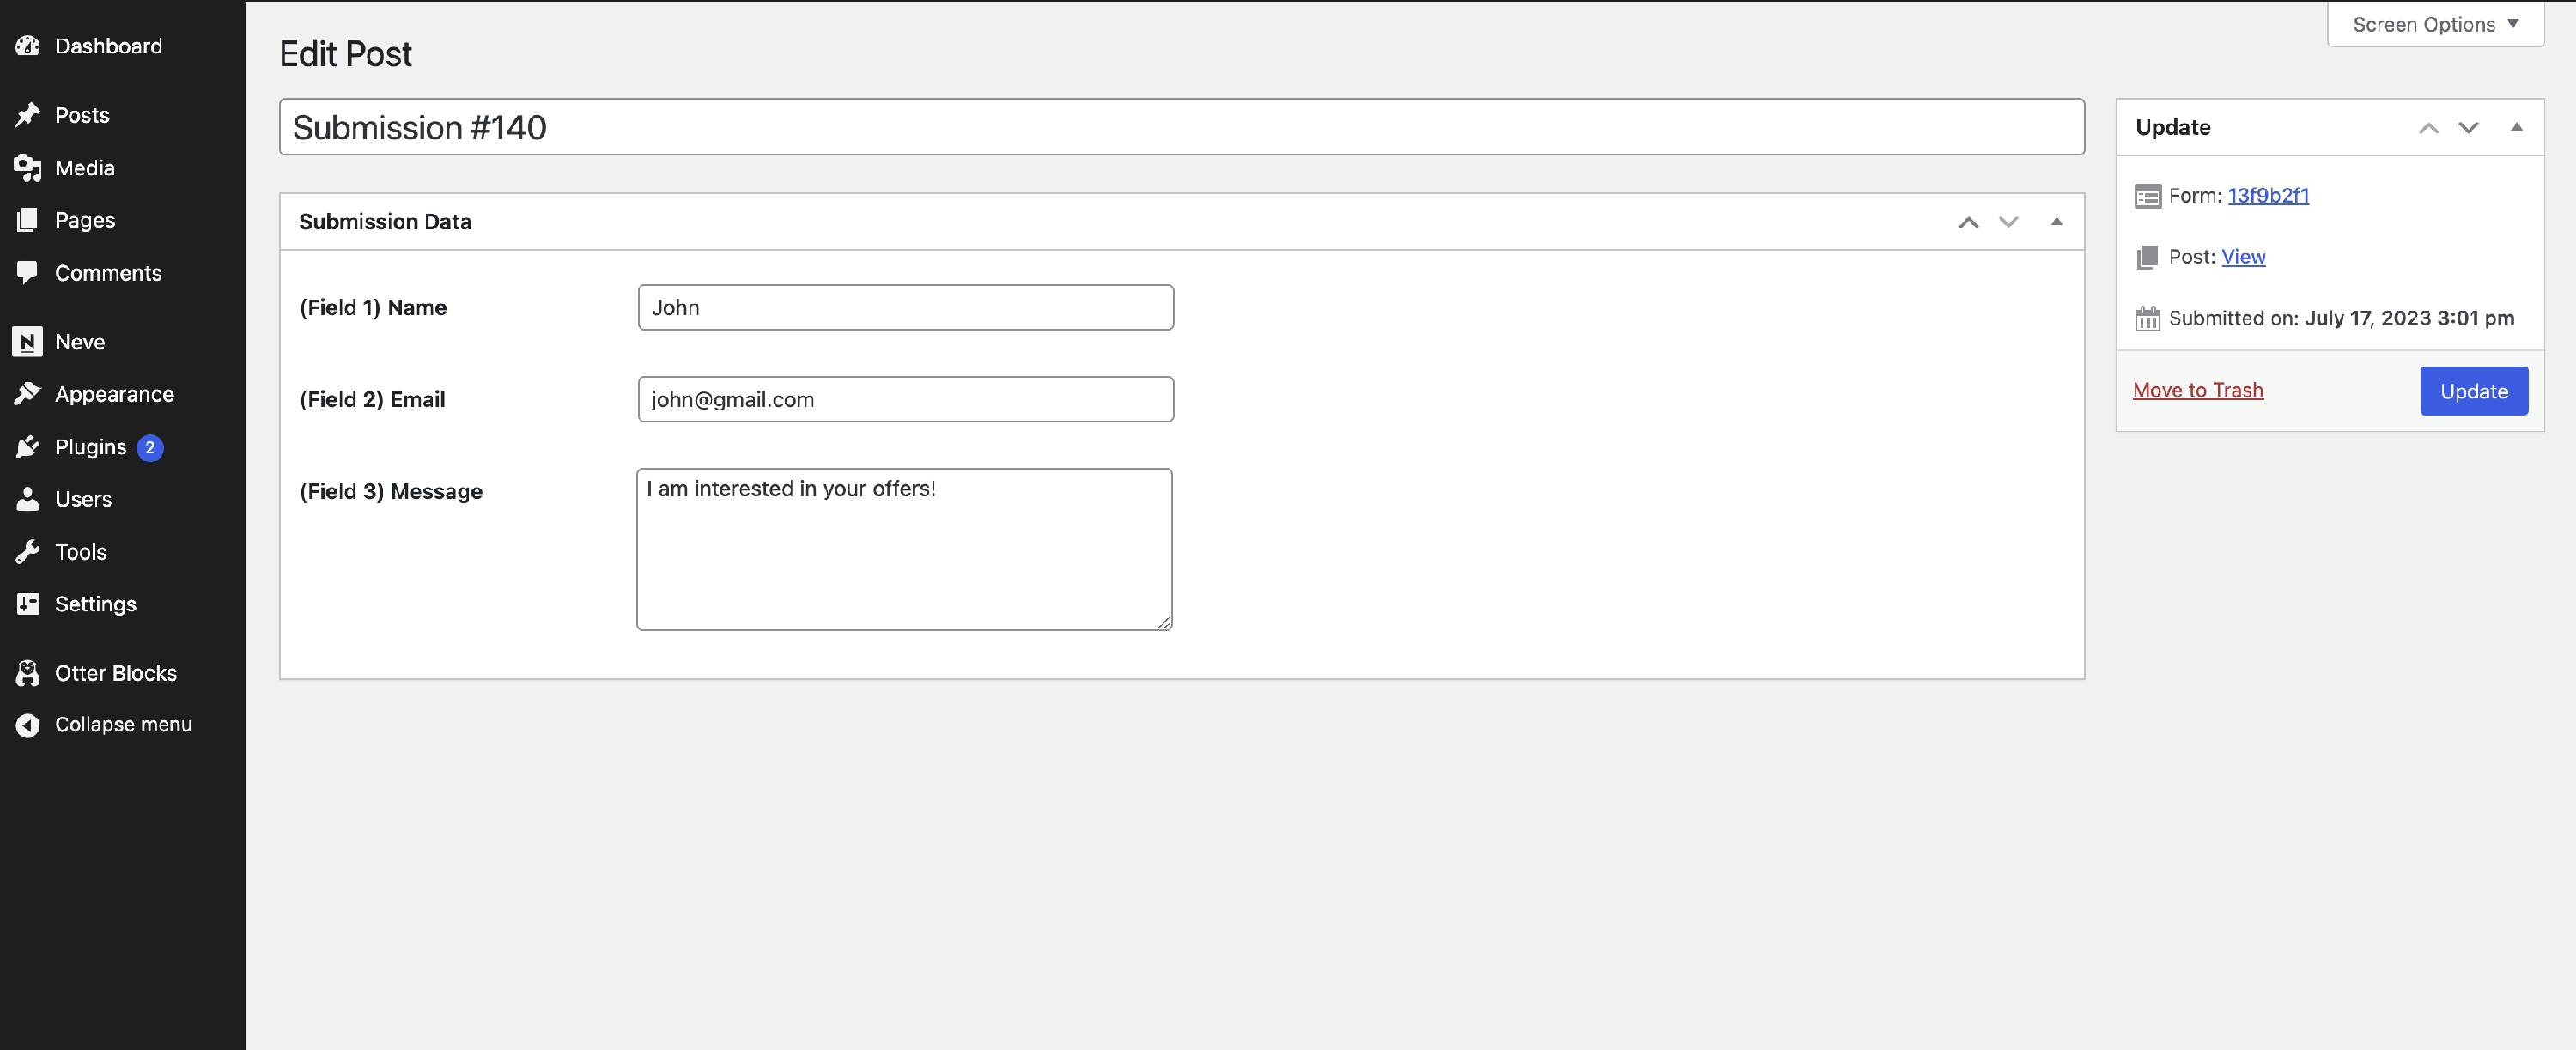Move Update panel up with chevron

coord(2428,128)
